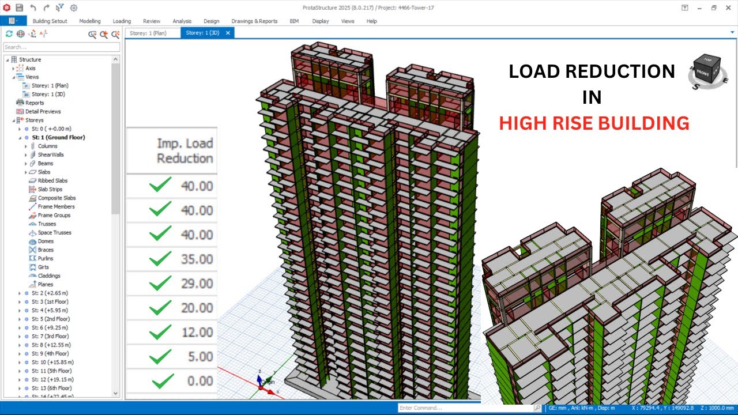Click the Undo arrow icon

click(x=33, y=7)
